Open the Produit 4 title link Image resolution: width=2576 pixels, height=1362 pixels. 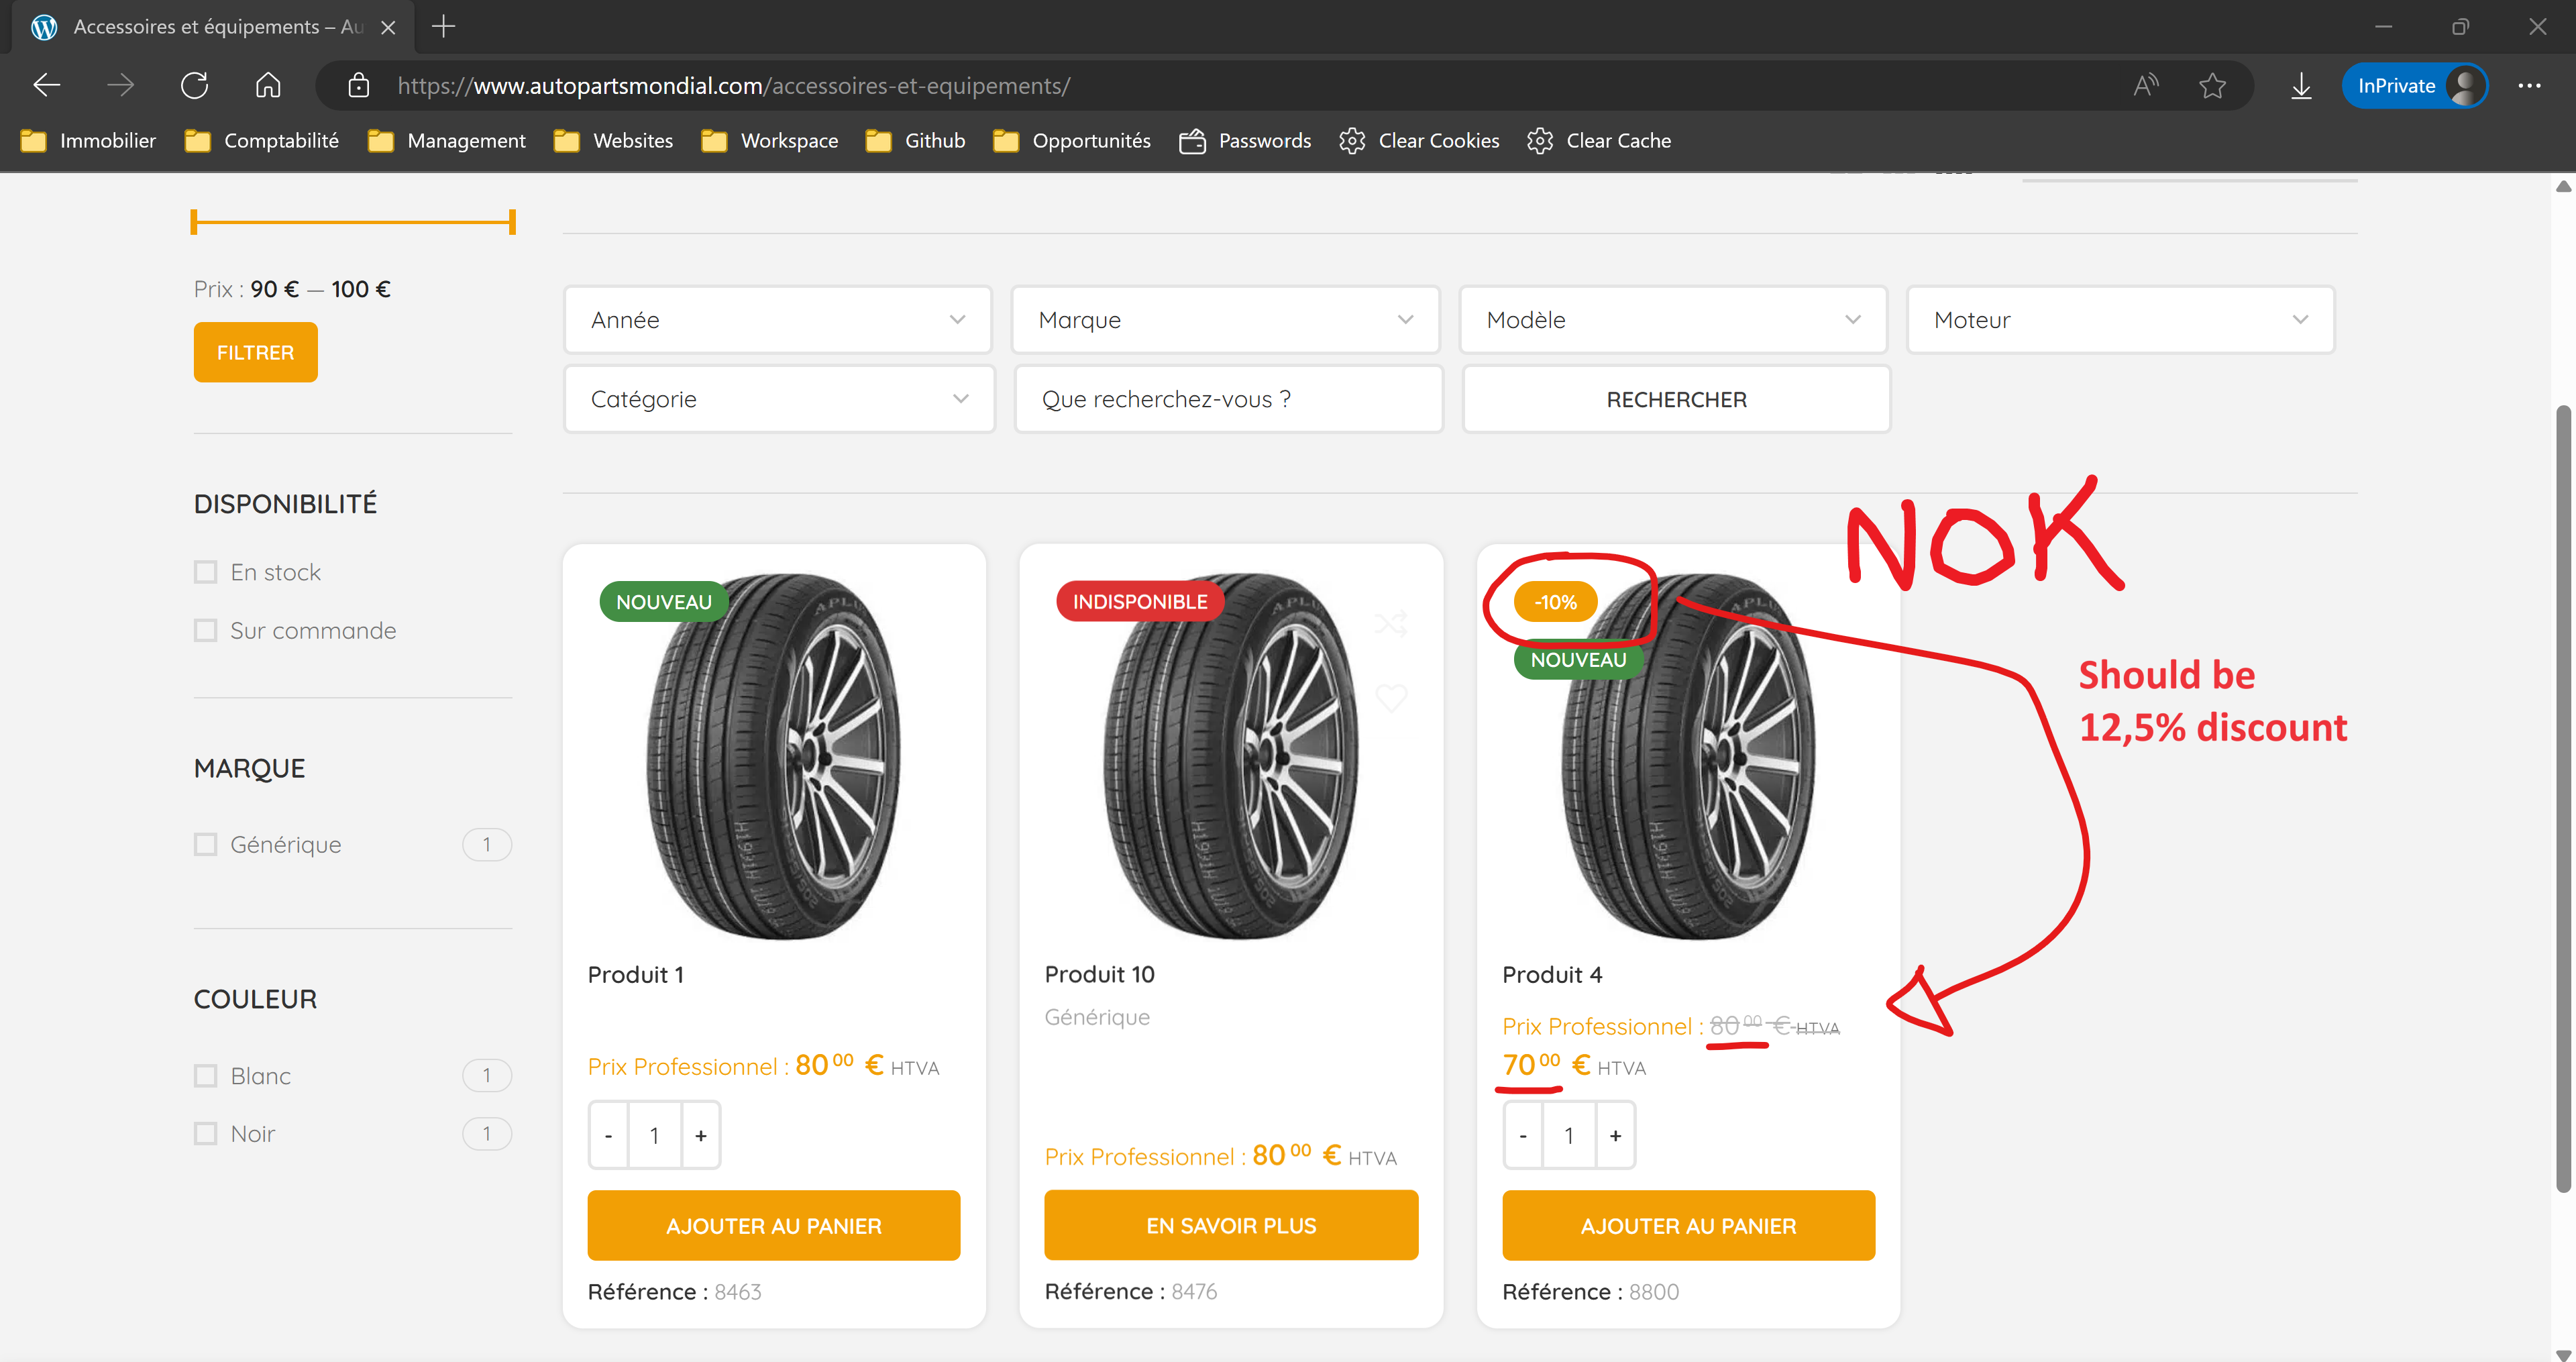tap(1552, 975)
